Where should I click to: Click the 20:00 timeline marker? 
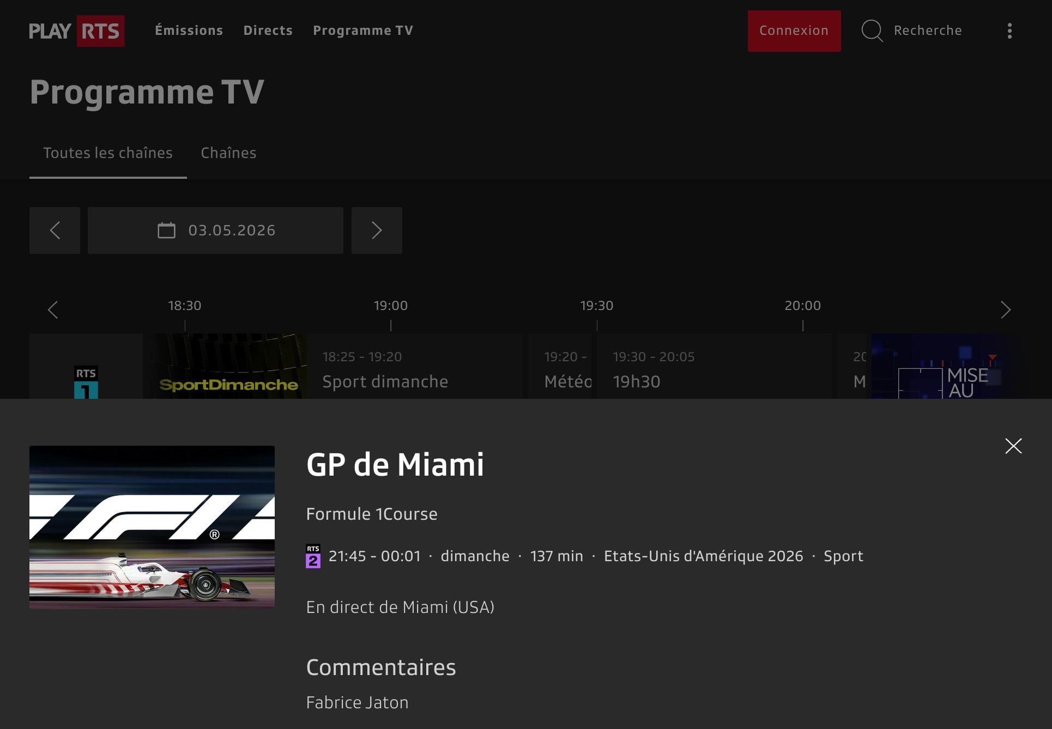[803, 306]
